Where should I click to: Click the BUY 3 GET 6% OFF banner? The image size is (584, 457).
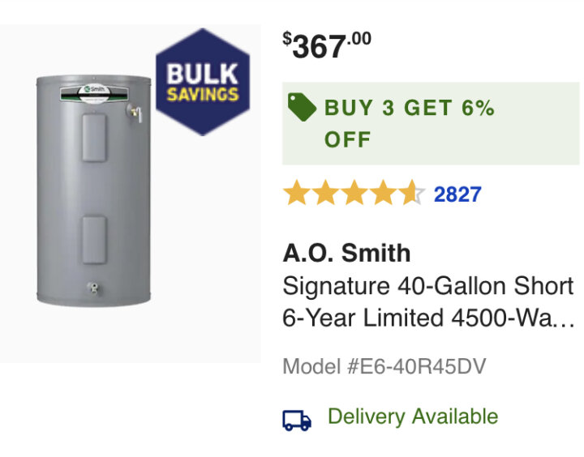click(431, 123)
